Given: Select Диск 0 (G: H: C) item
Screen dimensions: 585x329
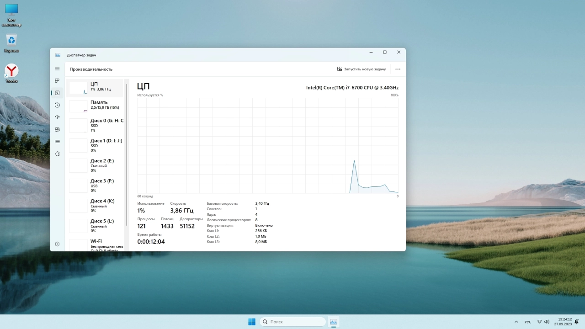Looking at the screenshot, I should click(x=95, y=125).
